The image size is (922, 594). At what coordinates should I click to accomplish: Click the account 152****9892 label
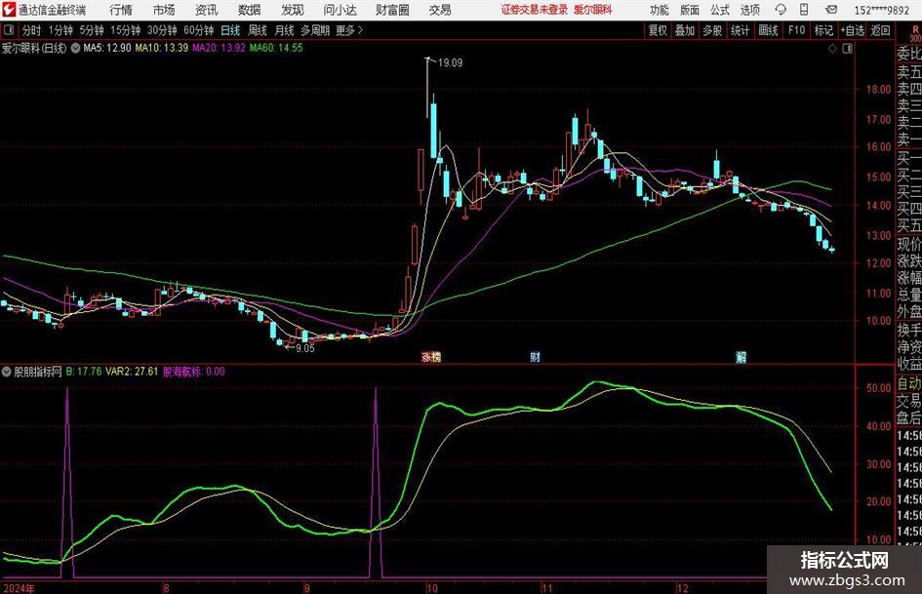(882, 10)
